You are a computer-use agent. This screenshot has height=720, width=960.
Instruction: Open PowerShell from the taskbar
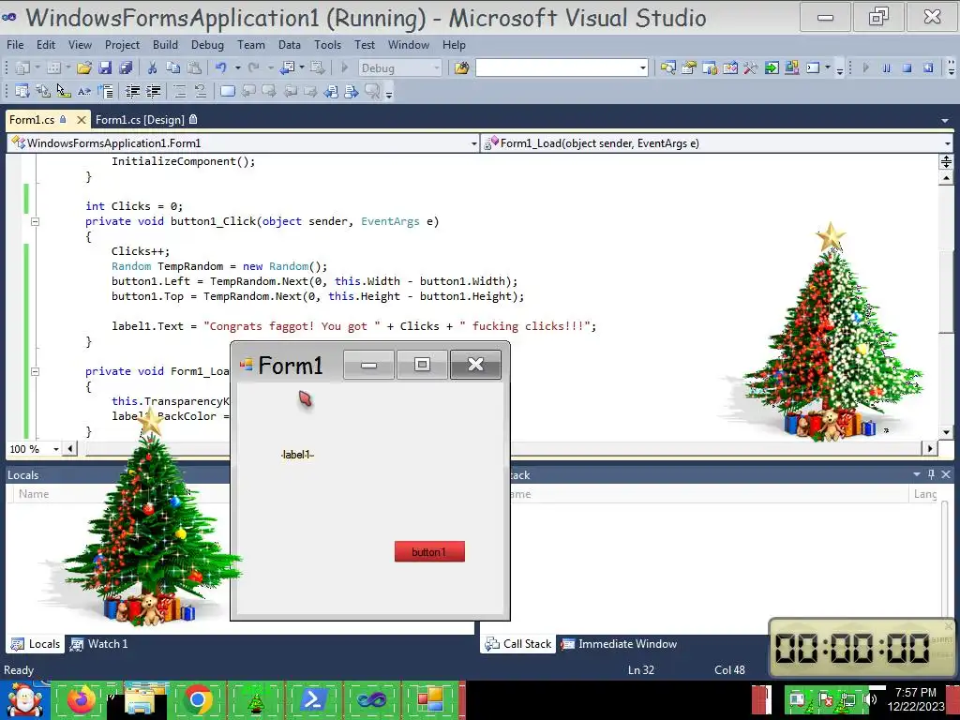pos(313,699)
